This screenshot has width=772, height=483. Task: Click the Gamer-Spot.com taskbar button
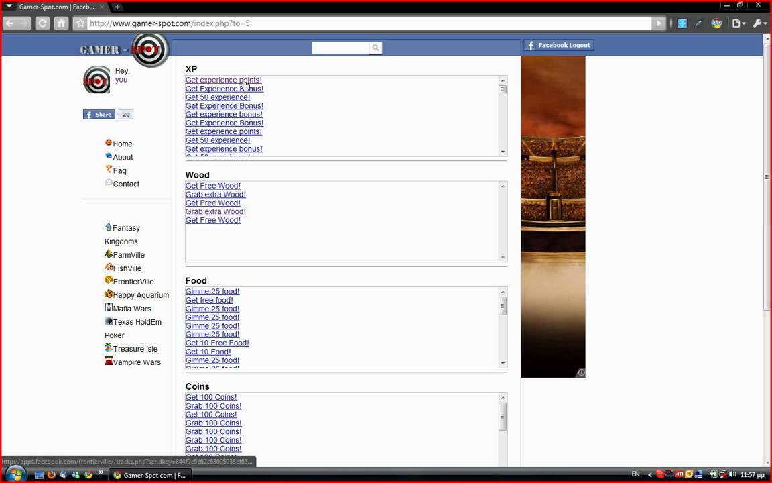click(x=149, y=475)
